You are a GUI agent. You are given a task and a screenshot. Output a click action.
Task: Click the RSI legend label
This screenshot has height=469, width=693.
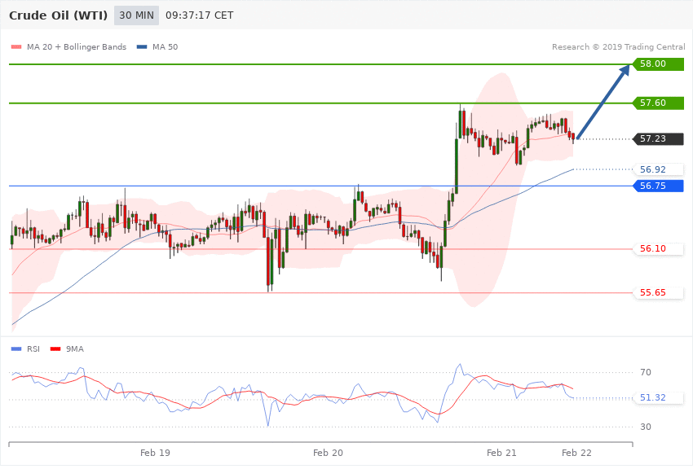33,349
